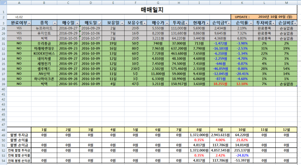Open the 매수일 column filter dropdown
This screenshot has height=165, width=301.
pyautogui.click(x=77, y=23)
